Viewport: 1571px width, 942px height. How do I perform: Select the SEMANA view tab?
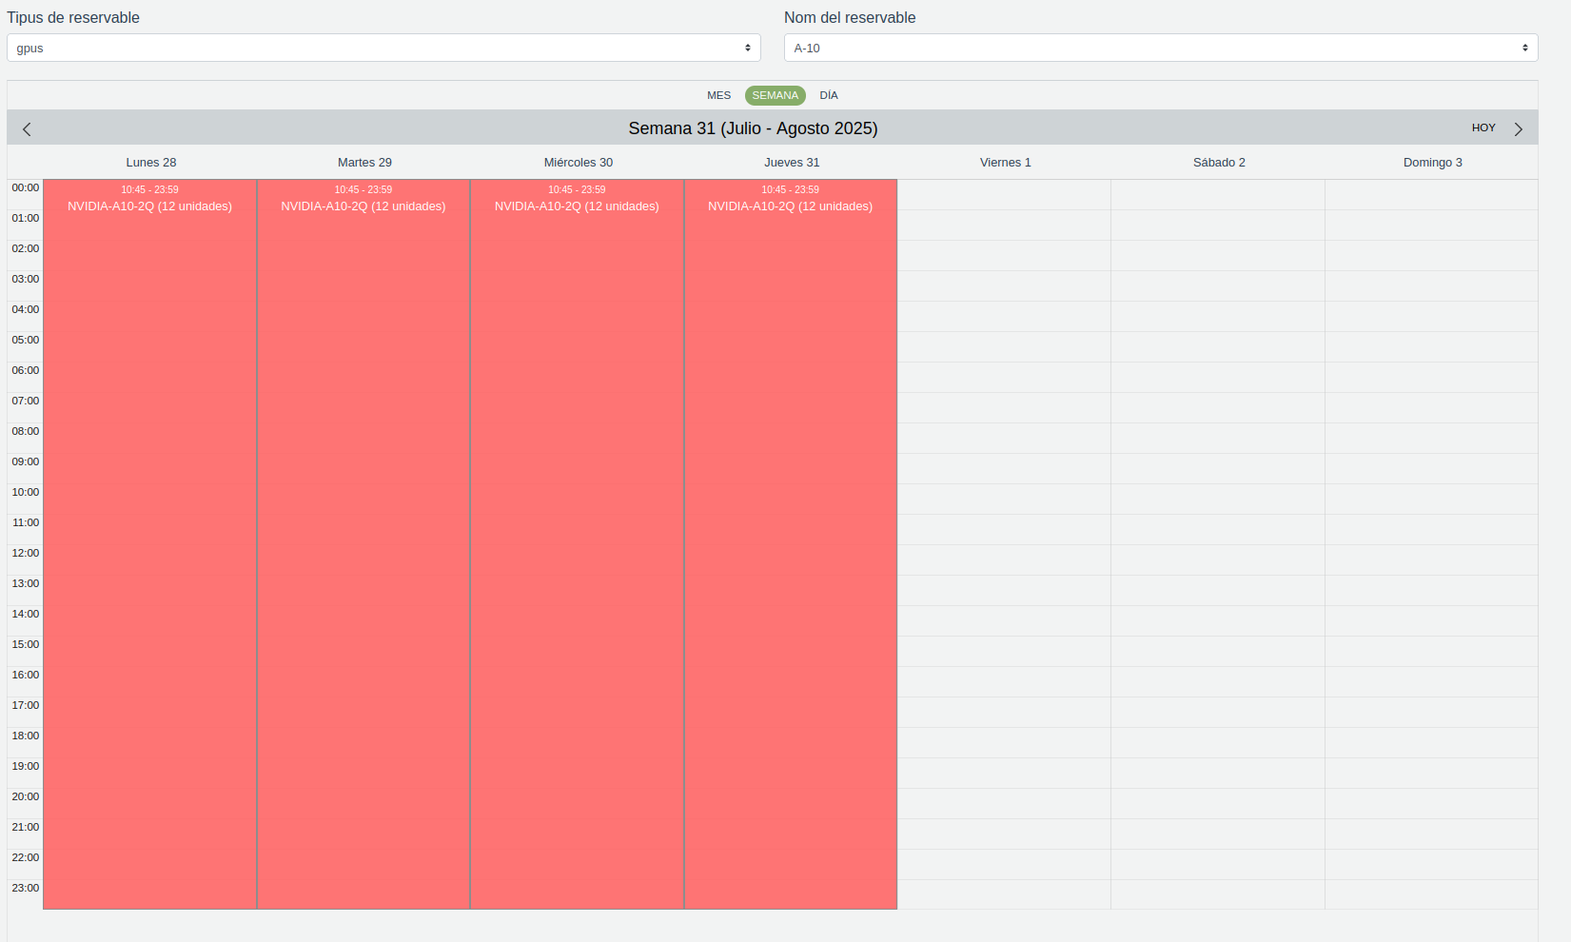click(775, 95)
